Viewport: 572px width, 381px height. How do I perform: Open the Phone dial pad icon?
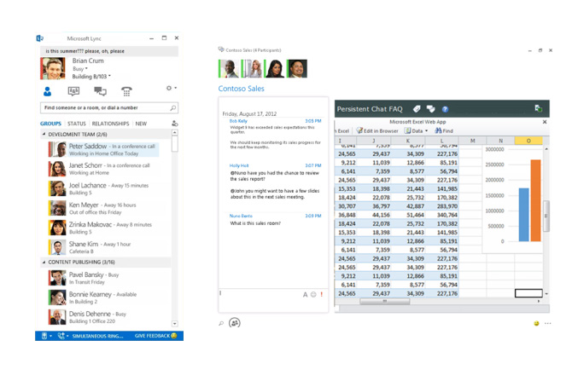(x=126, y=91)
